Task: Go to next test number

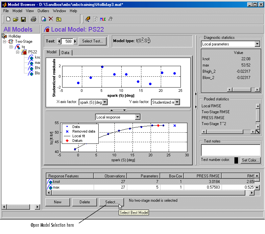Action: [x=75, y=41]
